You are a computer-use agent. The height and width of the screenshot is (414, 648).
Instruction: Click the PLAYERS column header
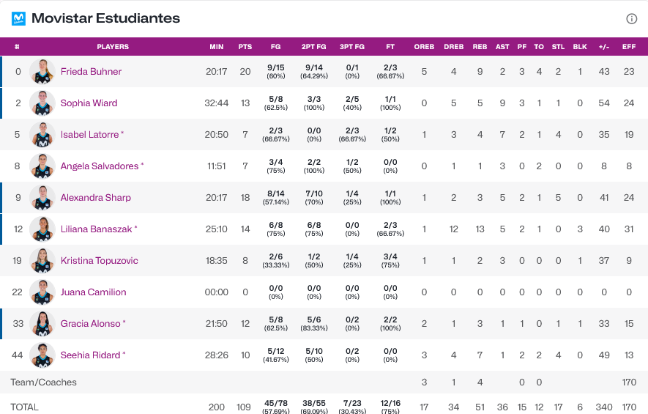[113, 47]
